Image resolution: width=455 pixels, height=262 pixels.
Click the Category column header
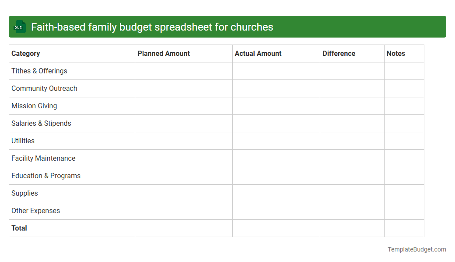[26, 53]
